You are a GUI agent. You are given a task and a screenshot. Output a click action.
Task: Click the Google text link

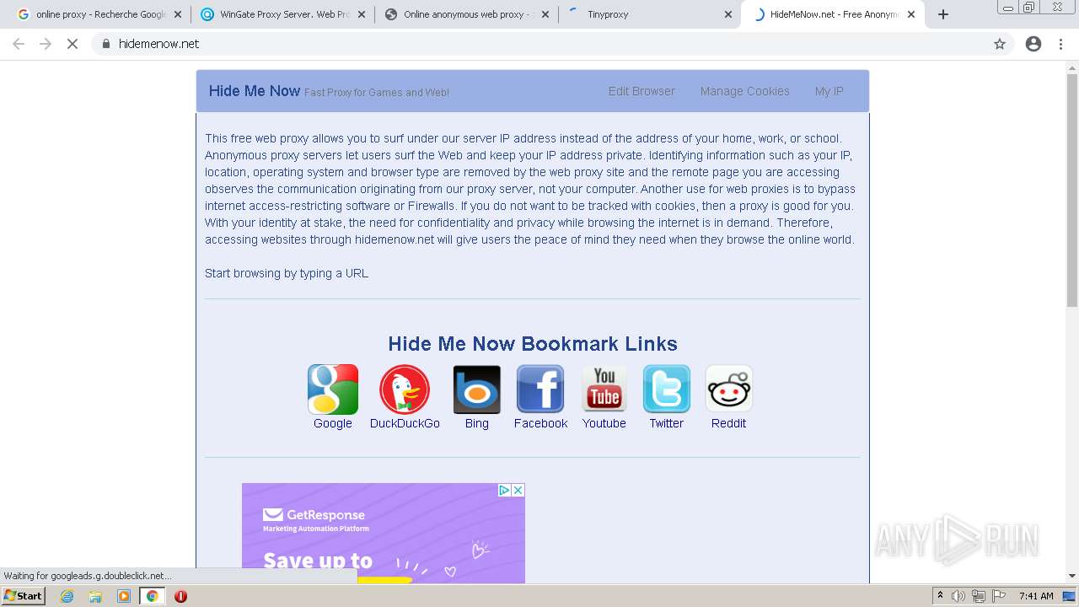pos(333,423)
